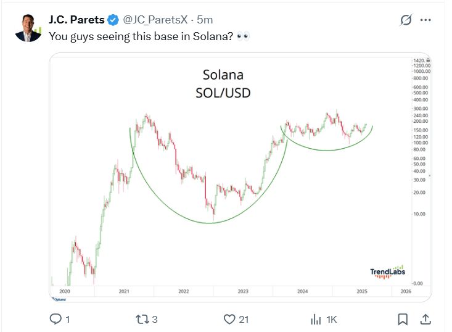452x332 pixels.
Task: Click the Optuma watermark on chart
Action: (60, 301)
